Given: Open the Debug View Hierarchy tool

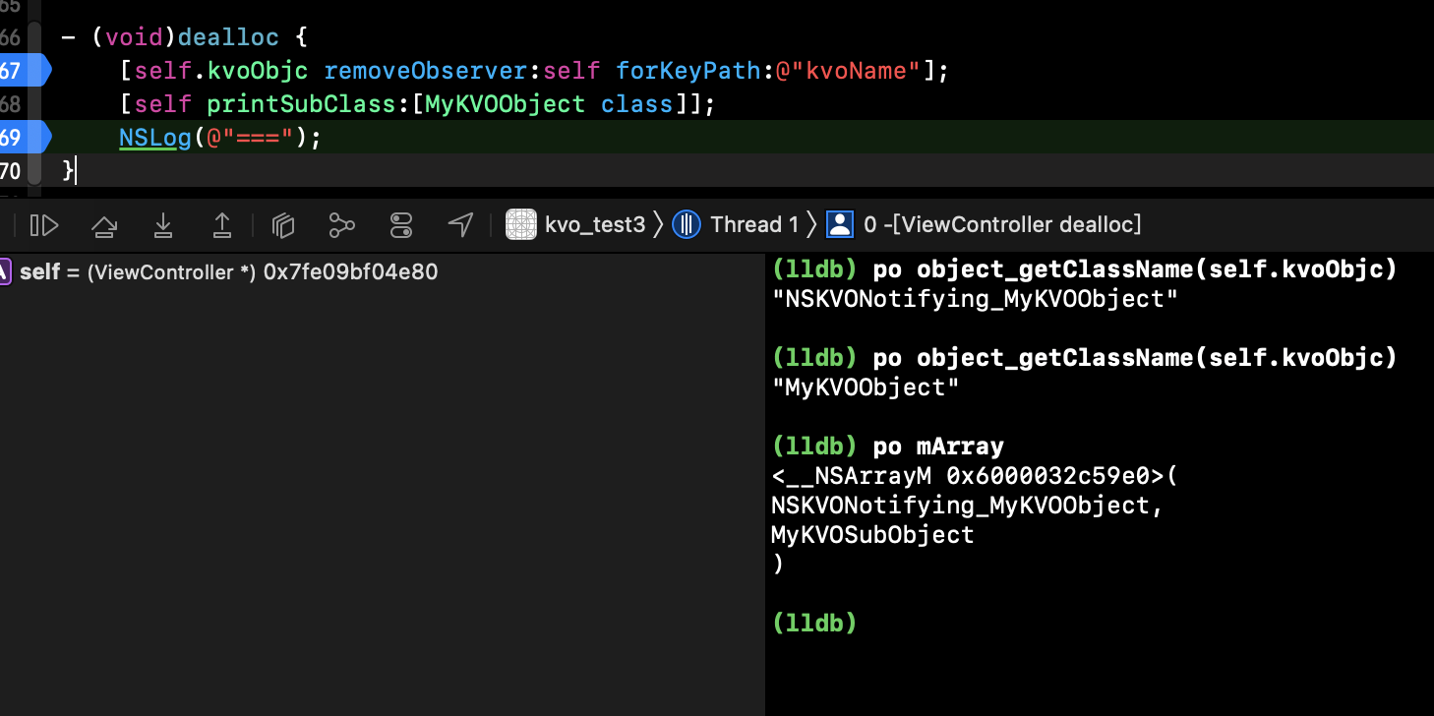Looking at the screenshot, I should coord(283,225).
